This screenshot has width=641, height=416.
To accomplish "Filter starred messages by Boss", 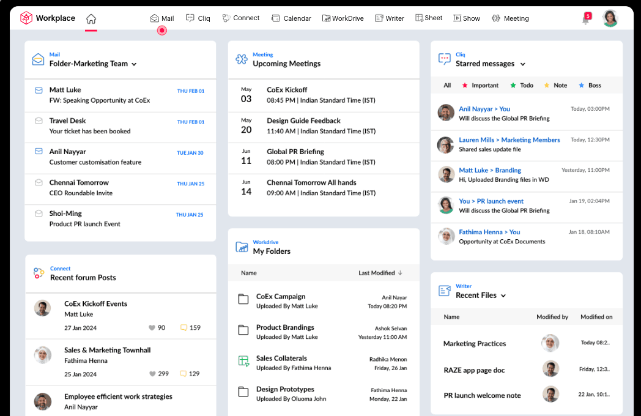I will coord(590,86).
